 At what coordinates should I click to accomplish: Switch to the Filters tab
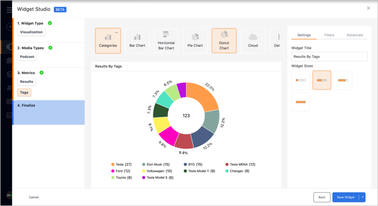pyautogui.click(x=329, y=35)
